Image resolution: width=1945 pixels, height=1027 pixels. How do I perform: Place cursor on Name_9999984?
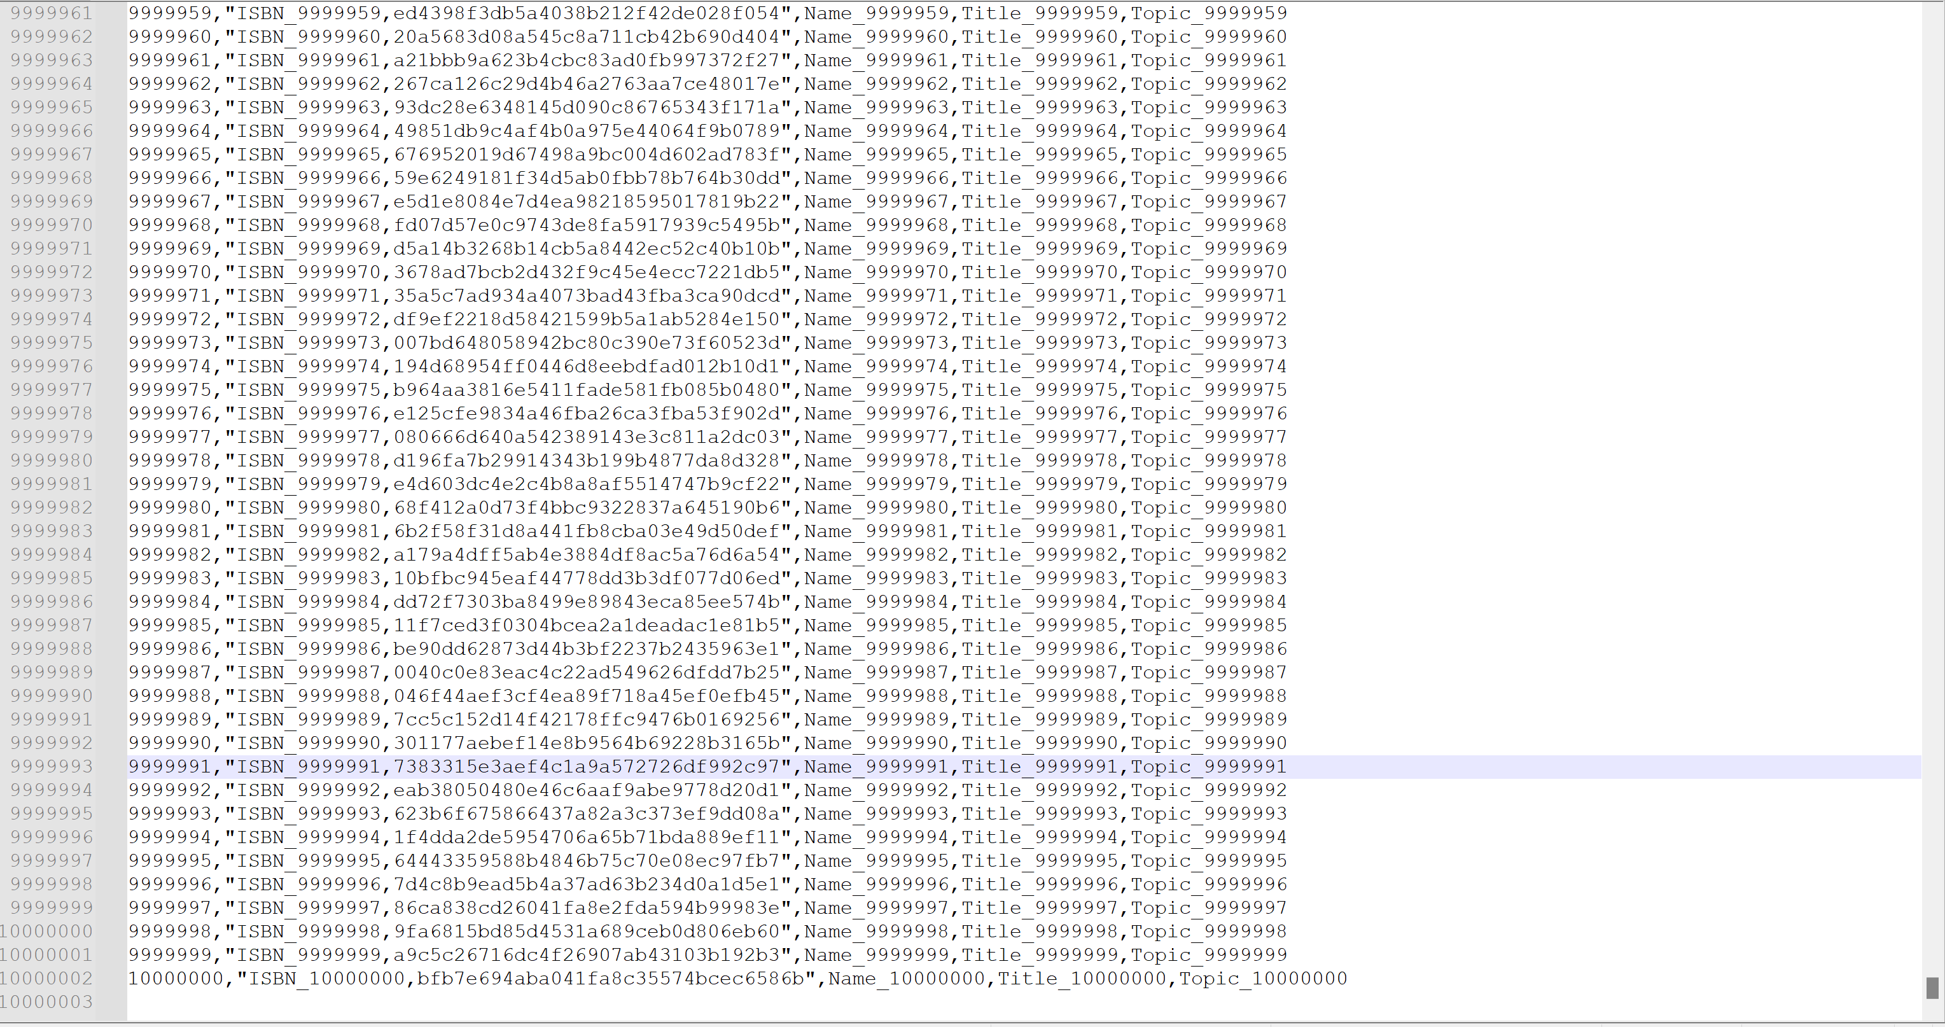click(x=876, y=602)
